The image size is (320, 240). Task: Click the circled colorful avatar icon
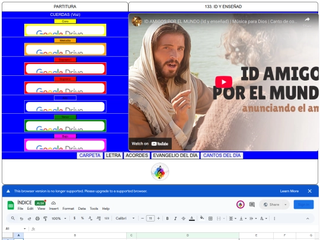pos(241,204)
